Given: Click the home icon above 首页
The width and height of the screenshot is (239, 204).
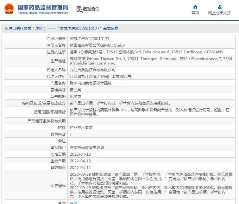Looking at the screenshot, I should click(195, 7).
